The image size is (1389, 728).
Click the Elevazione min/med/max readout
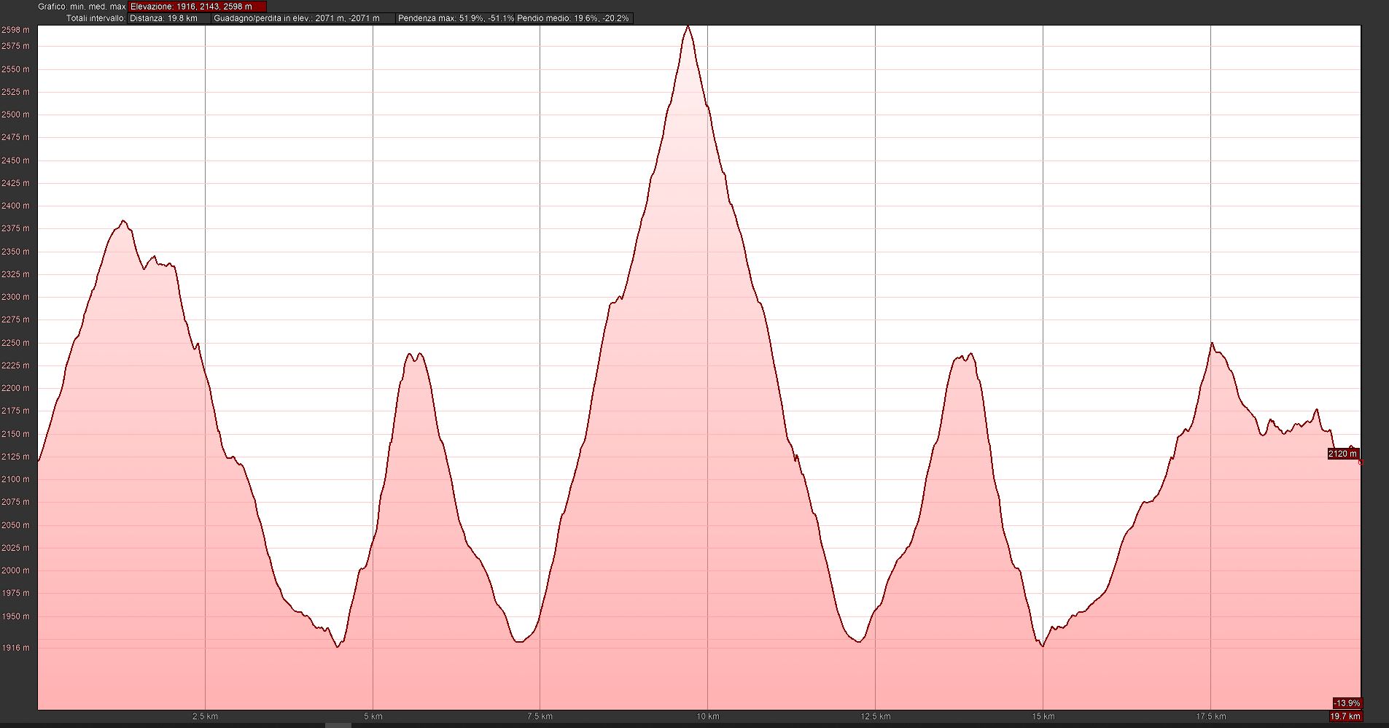point(197,7)
